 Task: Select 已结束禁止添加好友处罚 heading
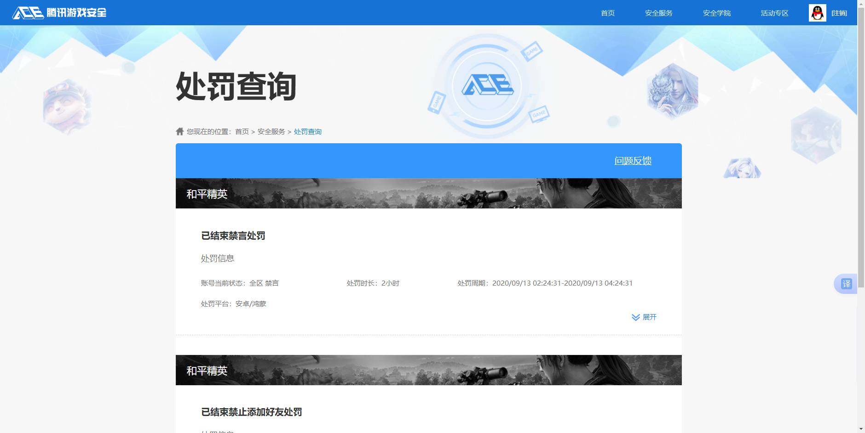pos(251,412)
